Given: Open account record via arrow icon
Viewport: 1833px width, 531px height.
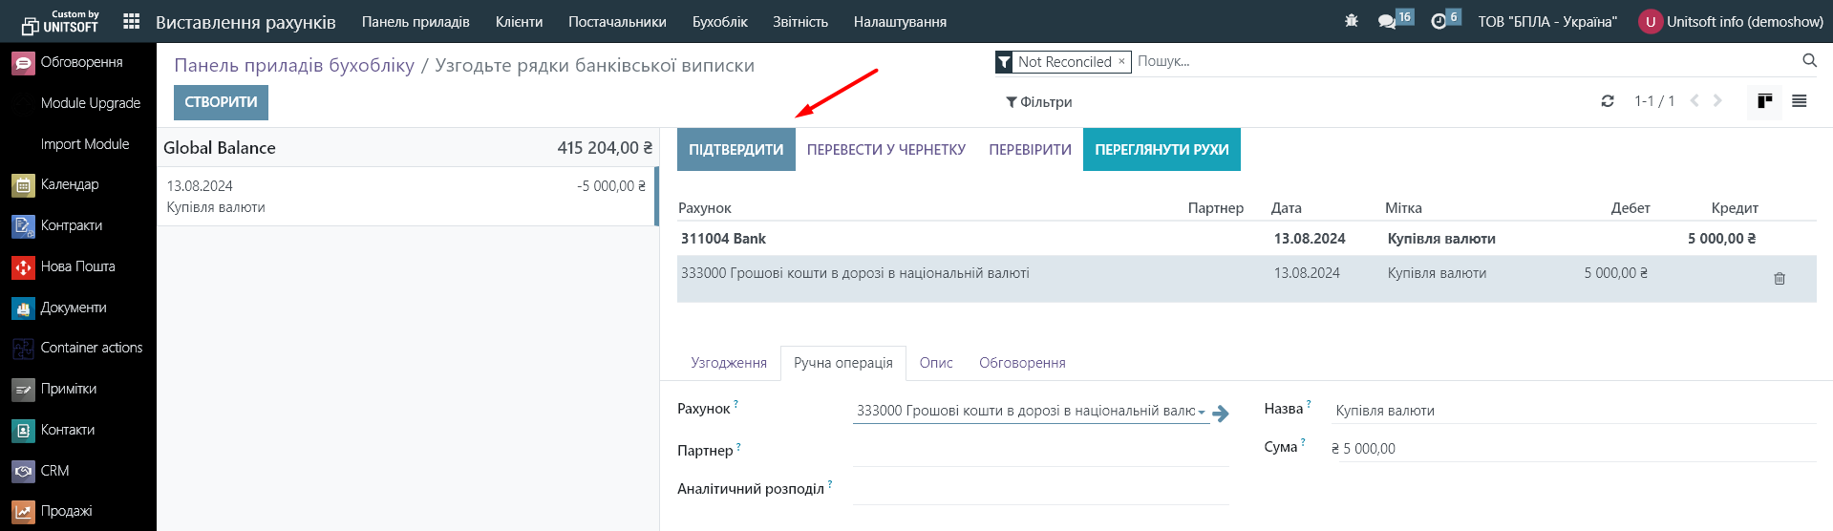Looking at the screenshot, I should (1221, 414).
